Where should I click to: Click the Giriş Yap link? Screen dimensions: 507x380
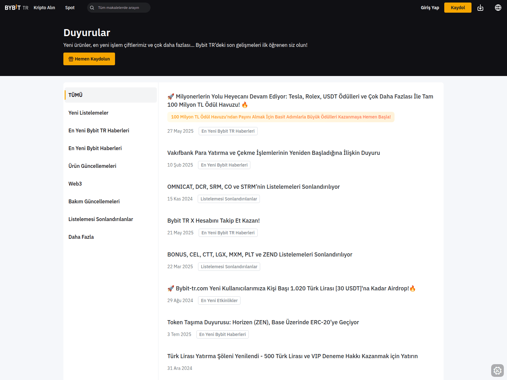[430, 8]
